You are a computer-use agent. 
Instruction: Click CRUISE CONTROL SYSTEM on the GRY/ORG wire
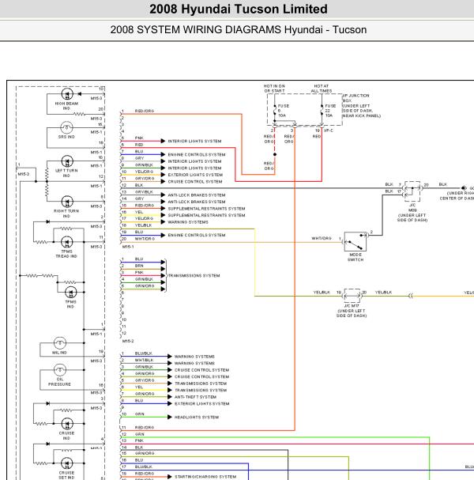click(195, 182)
